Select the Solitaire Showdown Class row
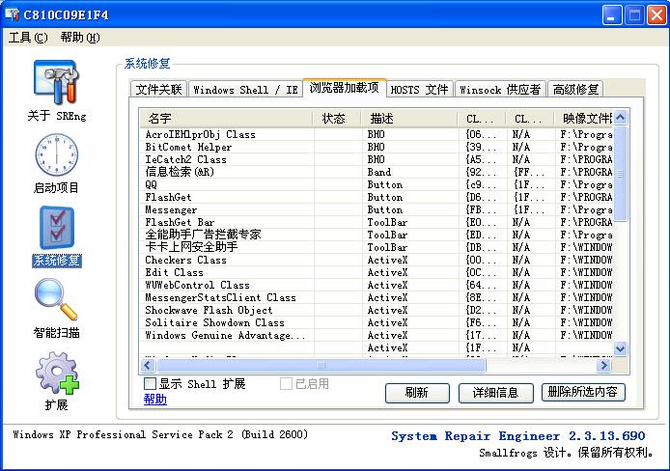 [x=377, y=322]
